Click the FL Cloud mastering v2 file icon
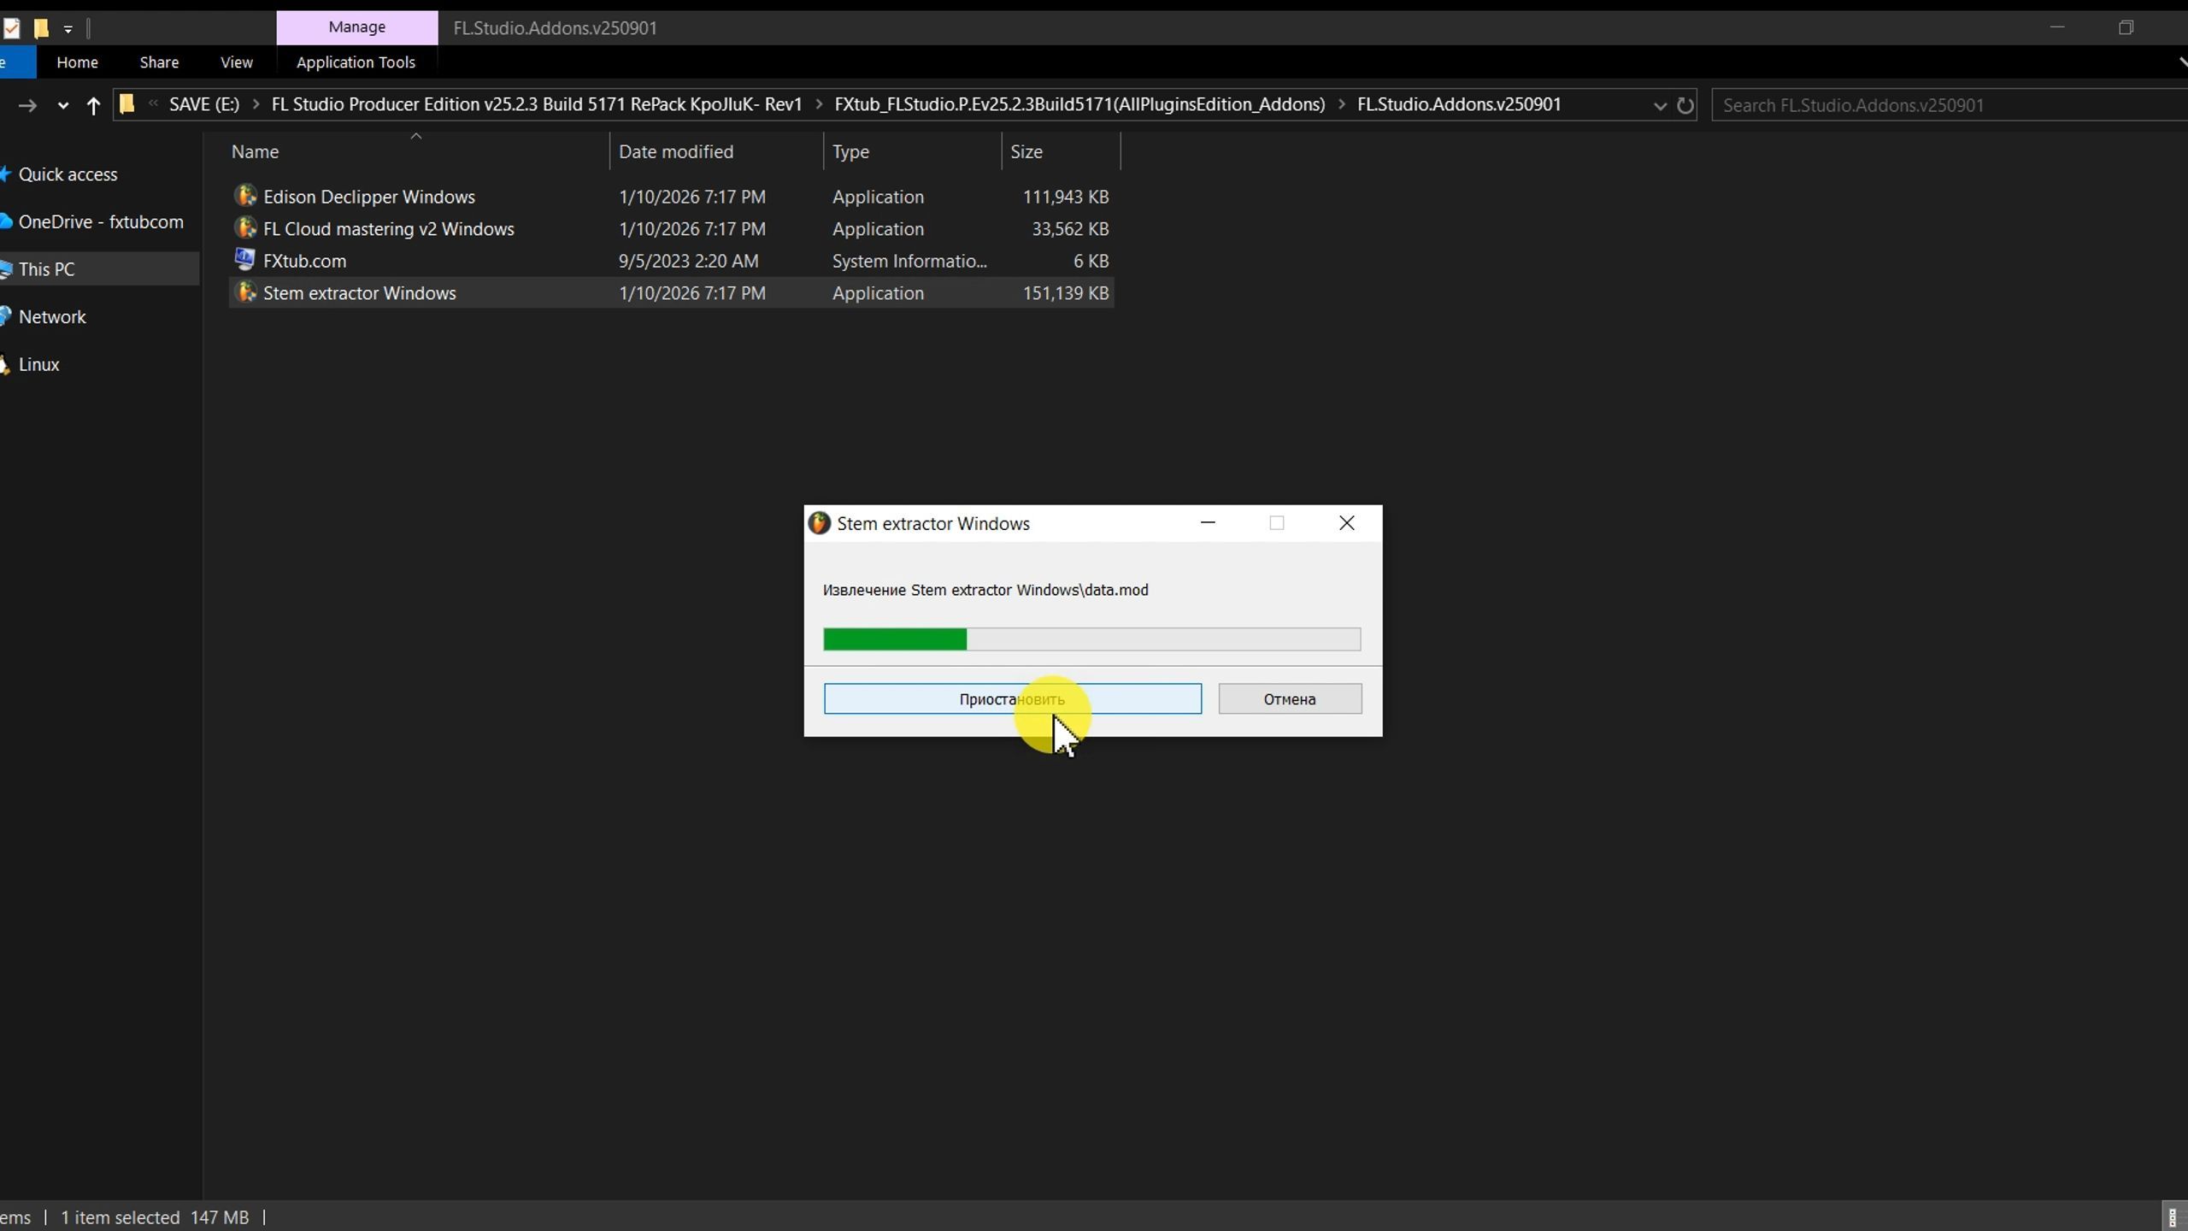Viewport: 2188px width, 1231px height. [x=245, y=228]
